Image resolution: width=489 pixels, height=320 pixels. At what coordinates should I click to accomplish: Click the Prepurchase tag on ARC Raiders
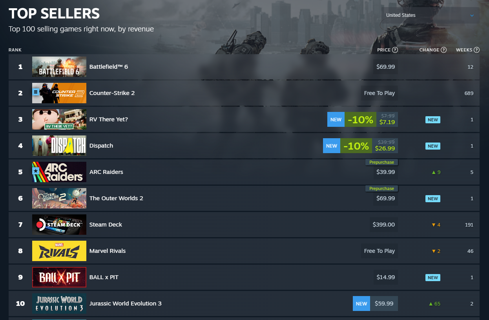381,162
